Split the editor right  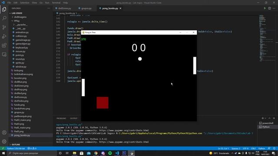click(x=269, y=8)
